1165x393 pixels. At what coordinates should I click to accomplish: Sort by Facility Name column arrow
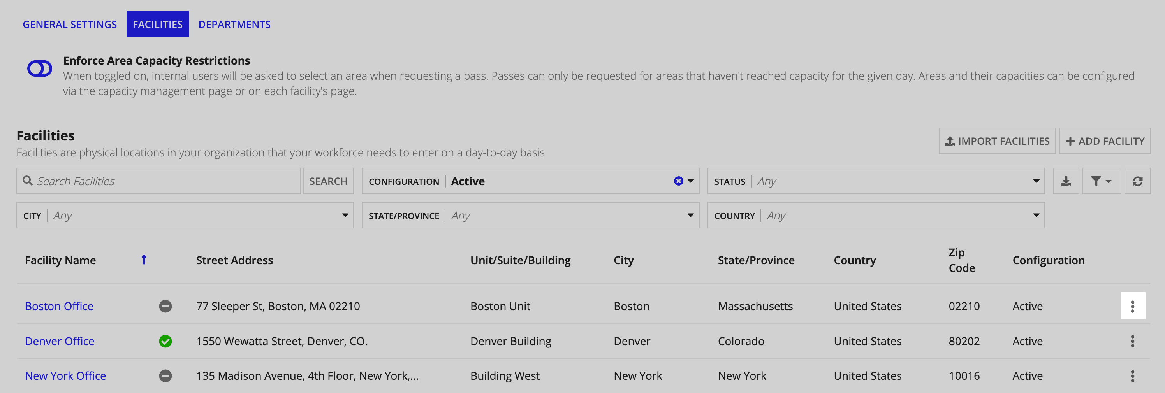144,260
